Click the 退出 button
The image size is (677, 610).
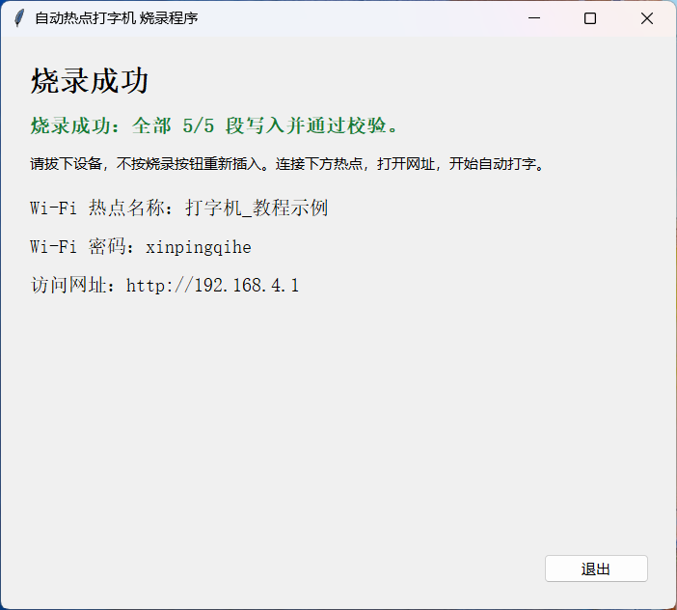596,568
